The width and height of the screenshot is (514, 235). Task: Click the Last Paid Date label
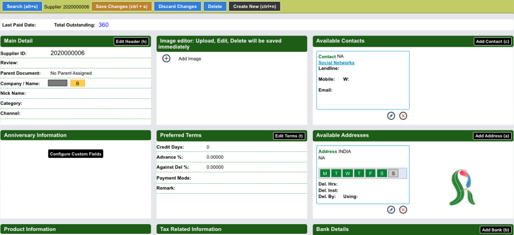click(x=19, y=25)
